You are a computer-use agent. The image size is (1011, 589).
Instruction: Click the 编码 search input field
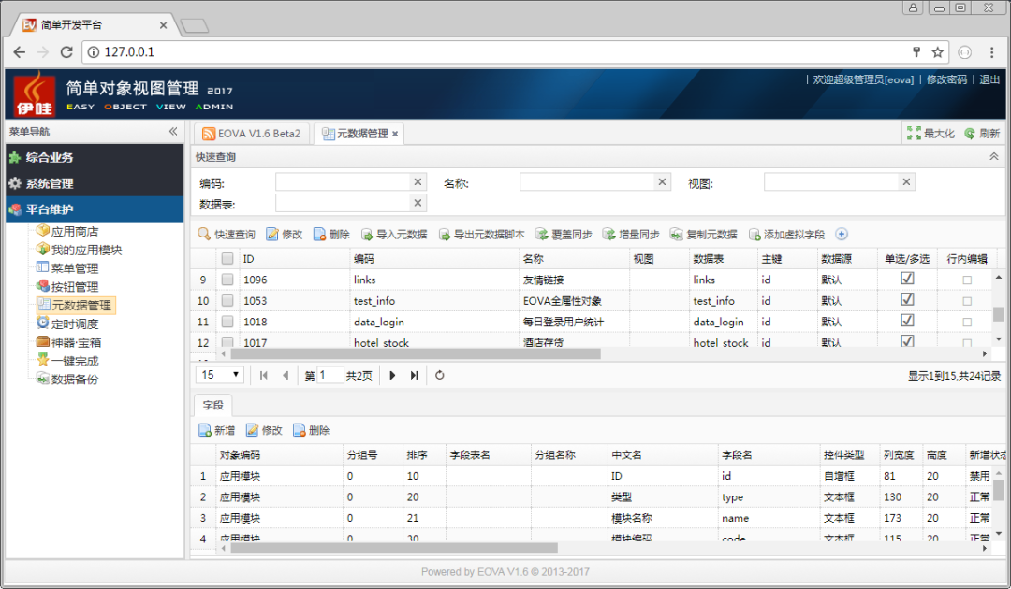click(343, 182)
